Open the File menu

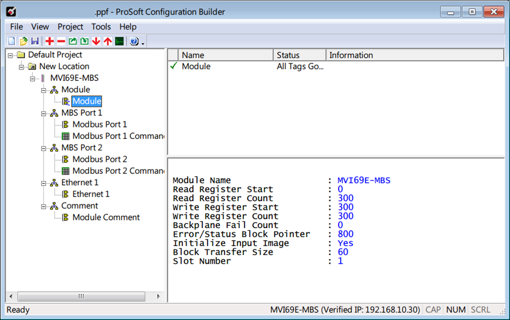16,27
